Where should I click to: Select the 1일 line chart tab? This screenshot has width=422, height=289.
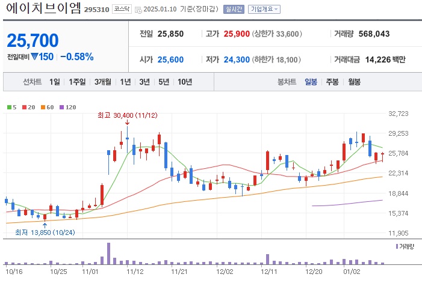(55, 82)
